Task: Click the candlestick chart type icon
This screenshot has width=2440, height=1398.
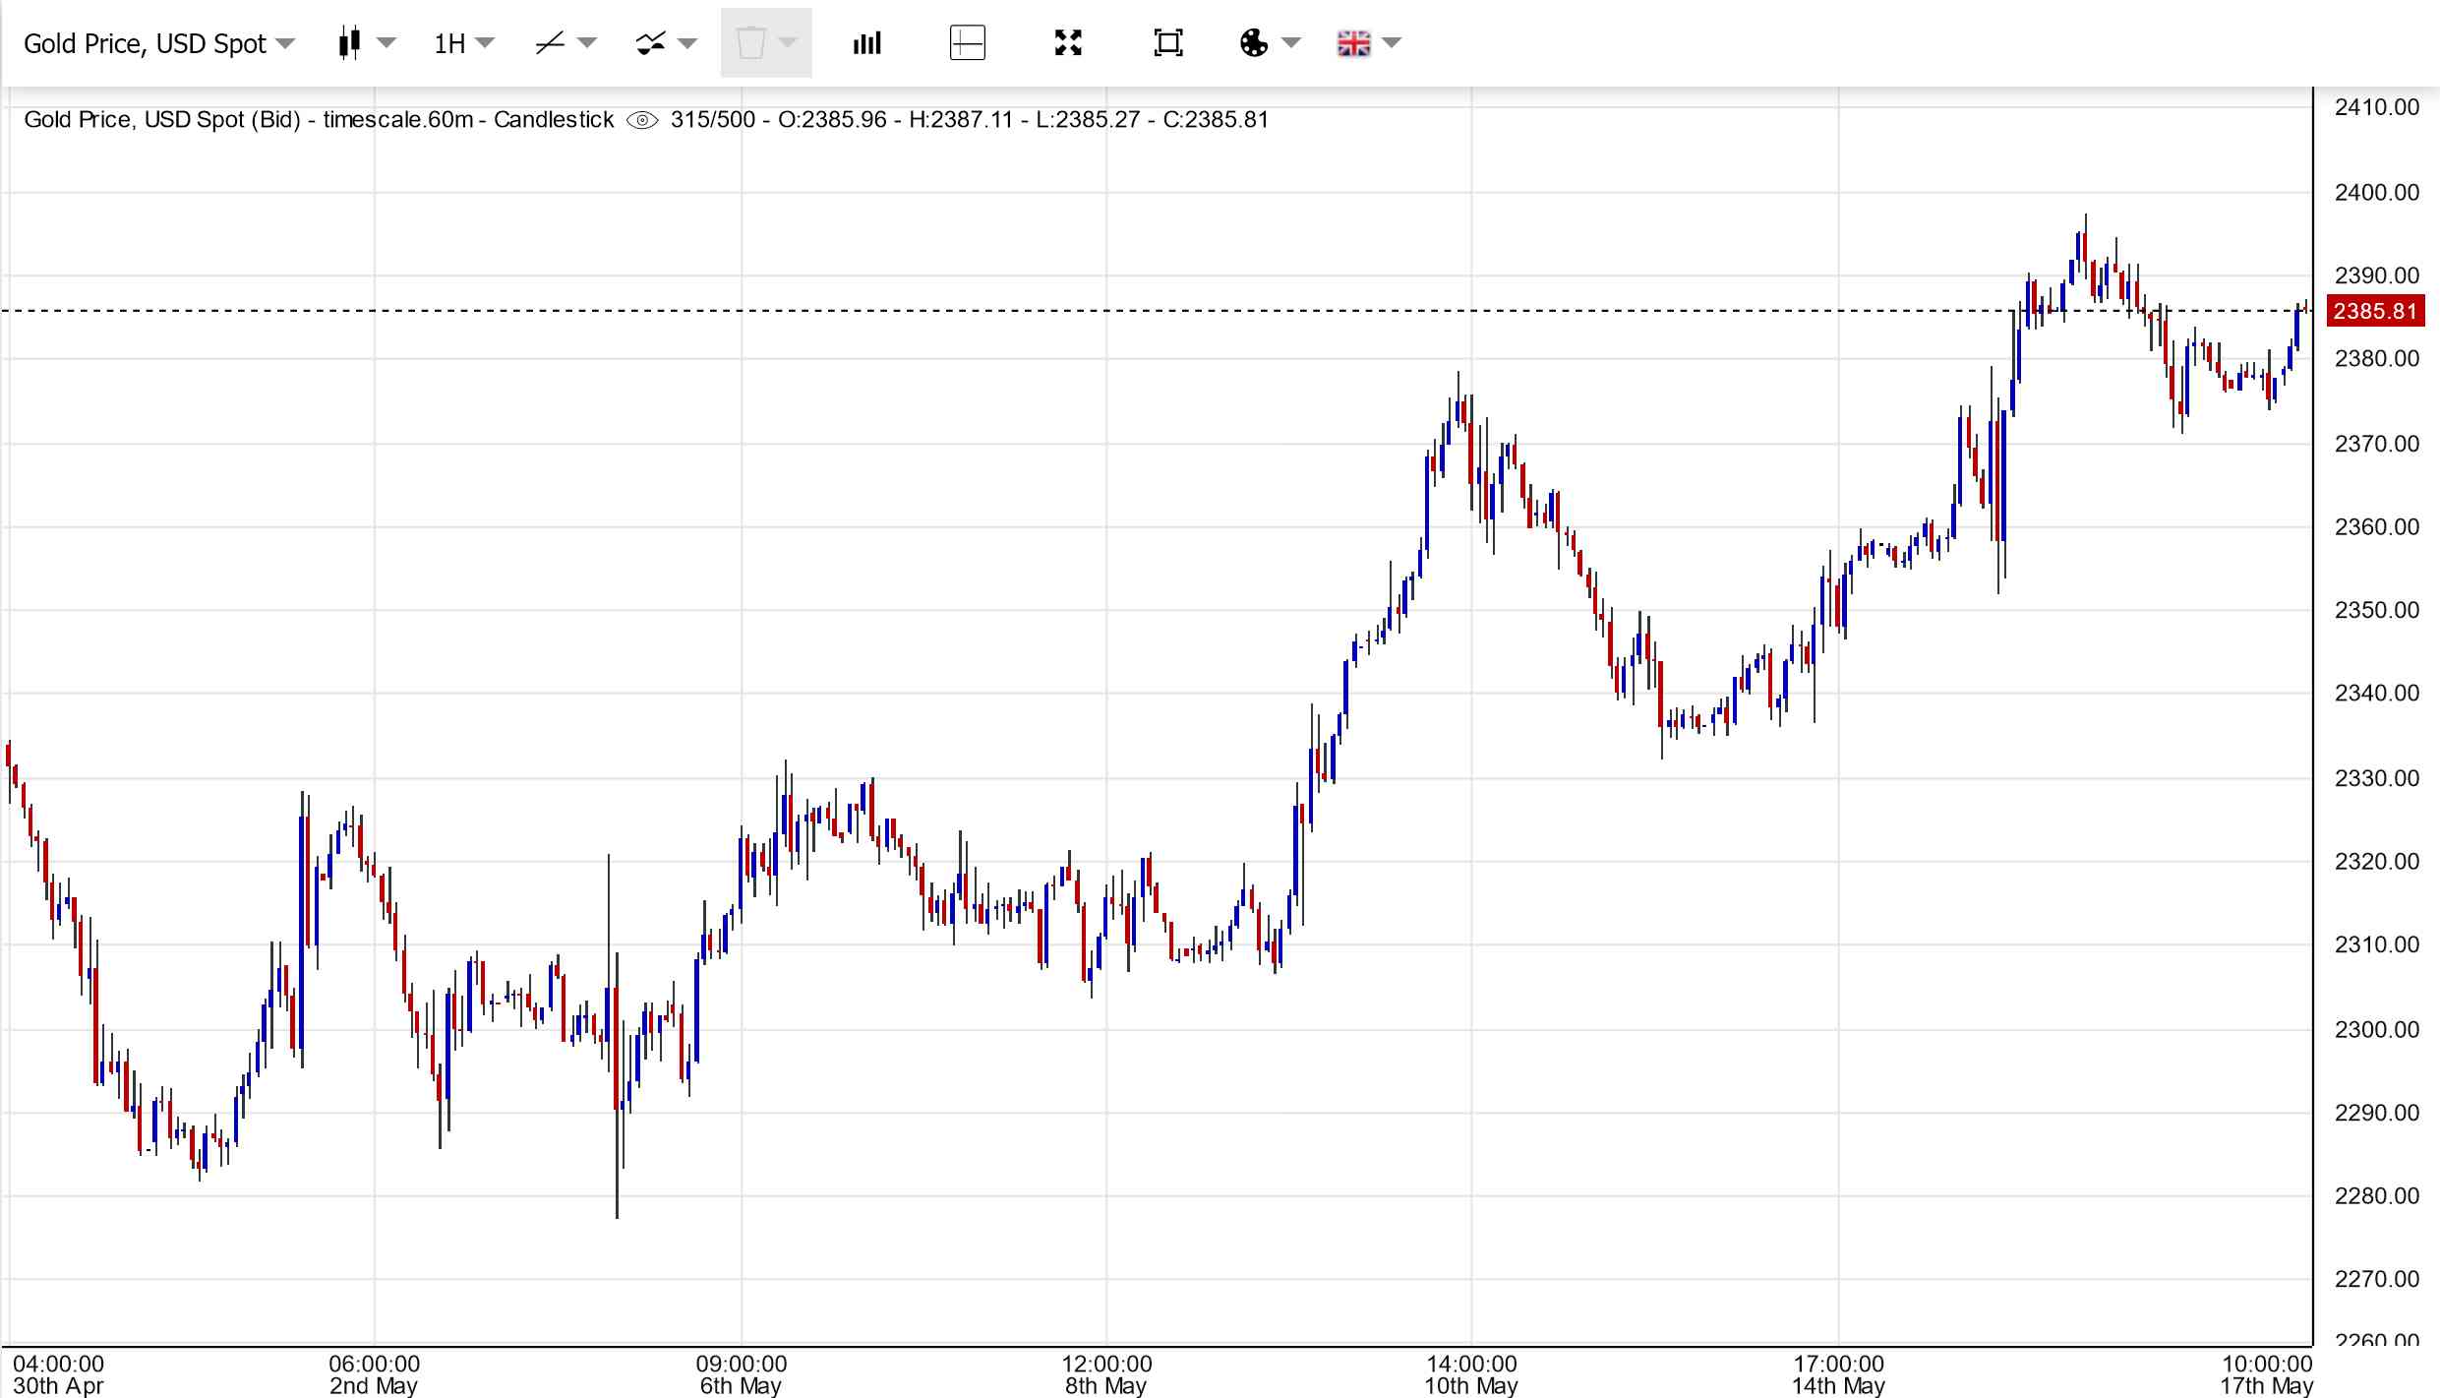Action: (348, 43)
